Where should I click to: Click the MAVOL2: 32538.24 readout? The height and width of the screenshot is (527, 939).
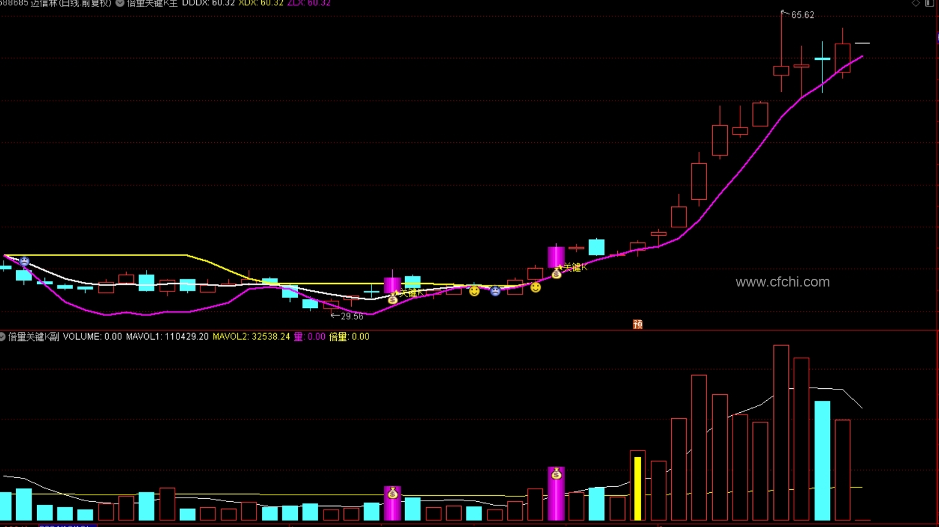(251, 337)
